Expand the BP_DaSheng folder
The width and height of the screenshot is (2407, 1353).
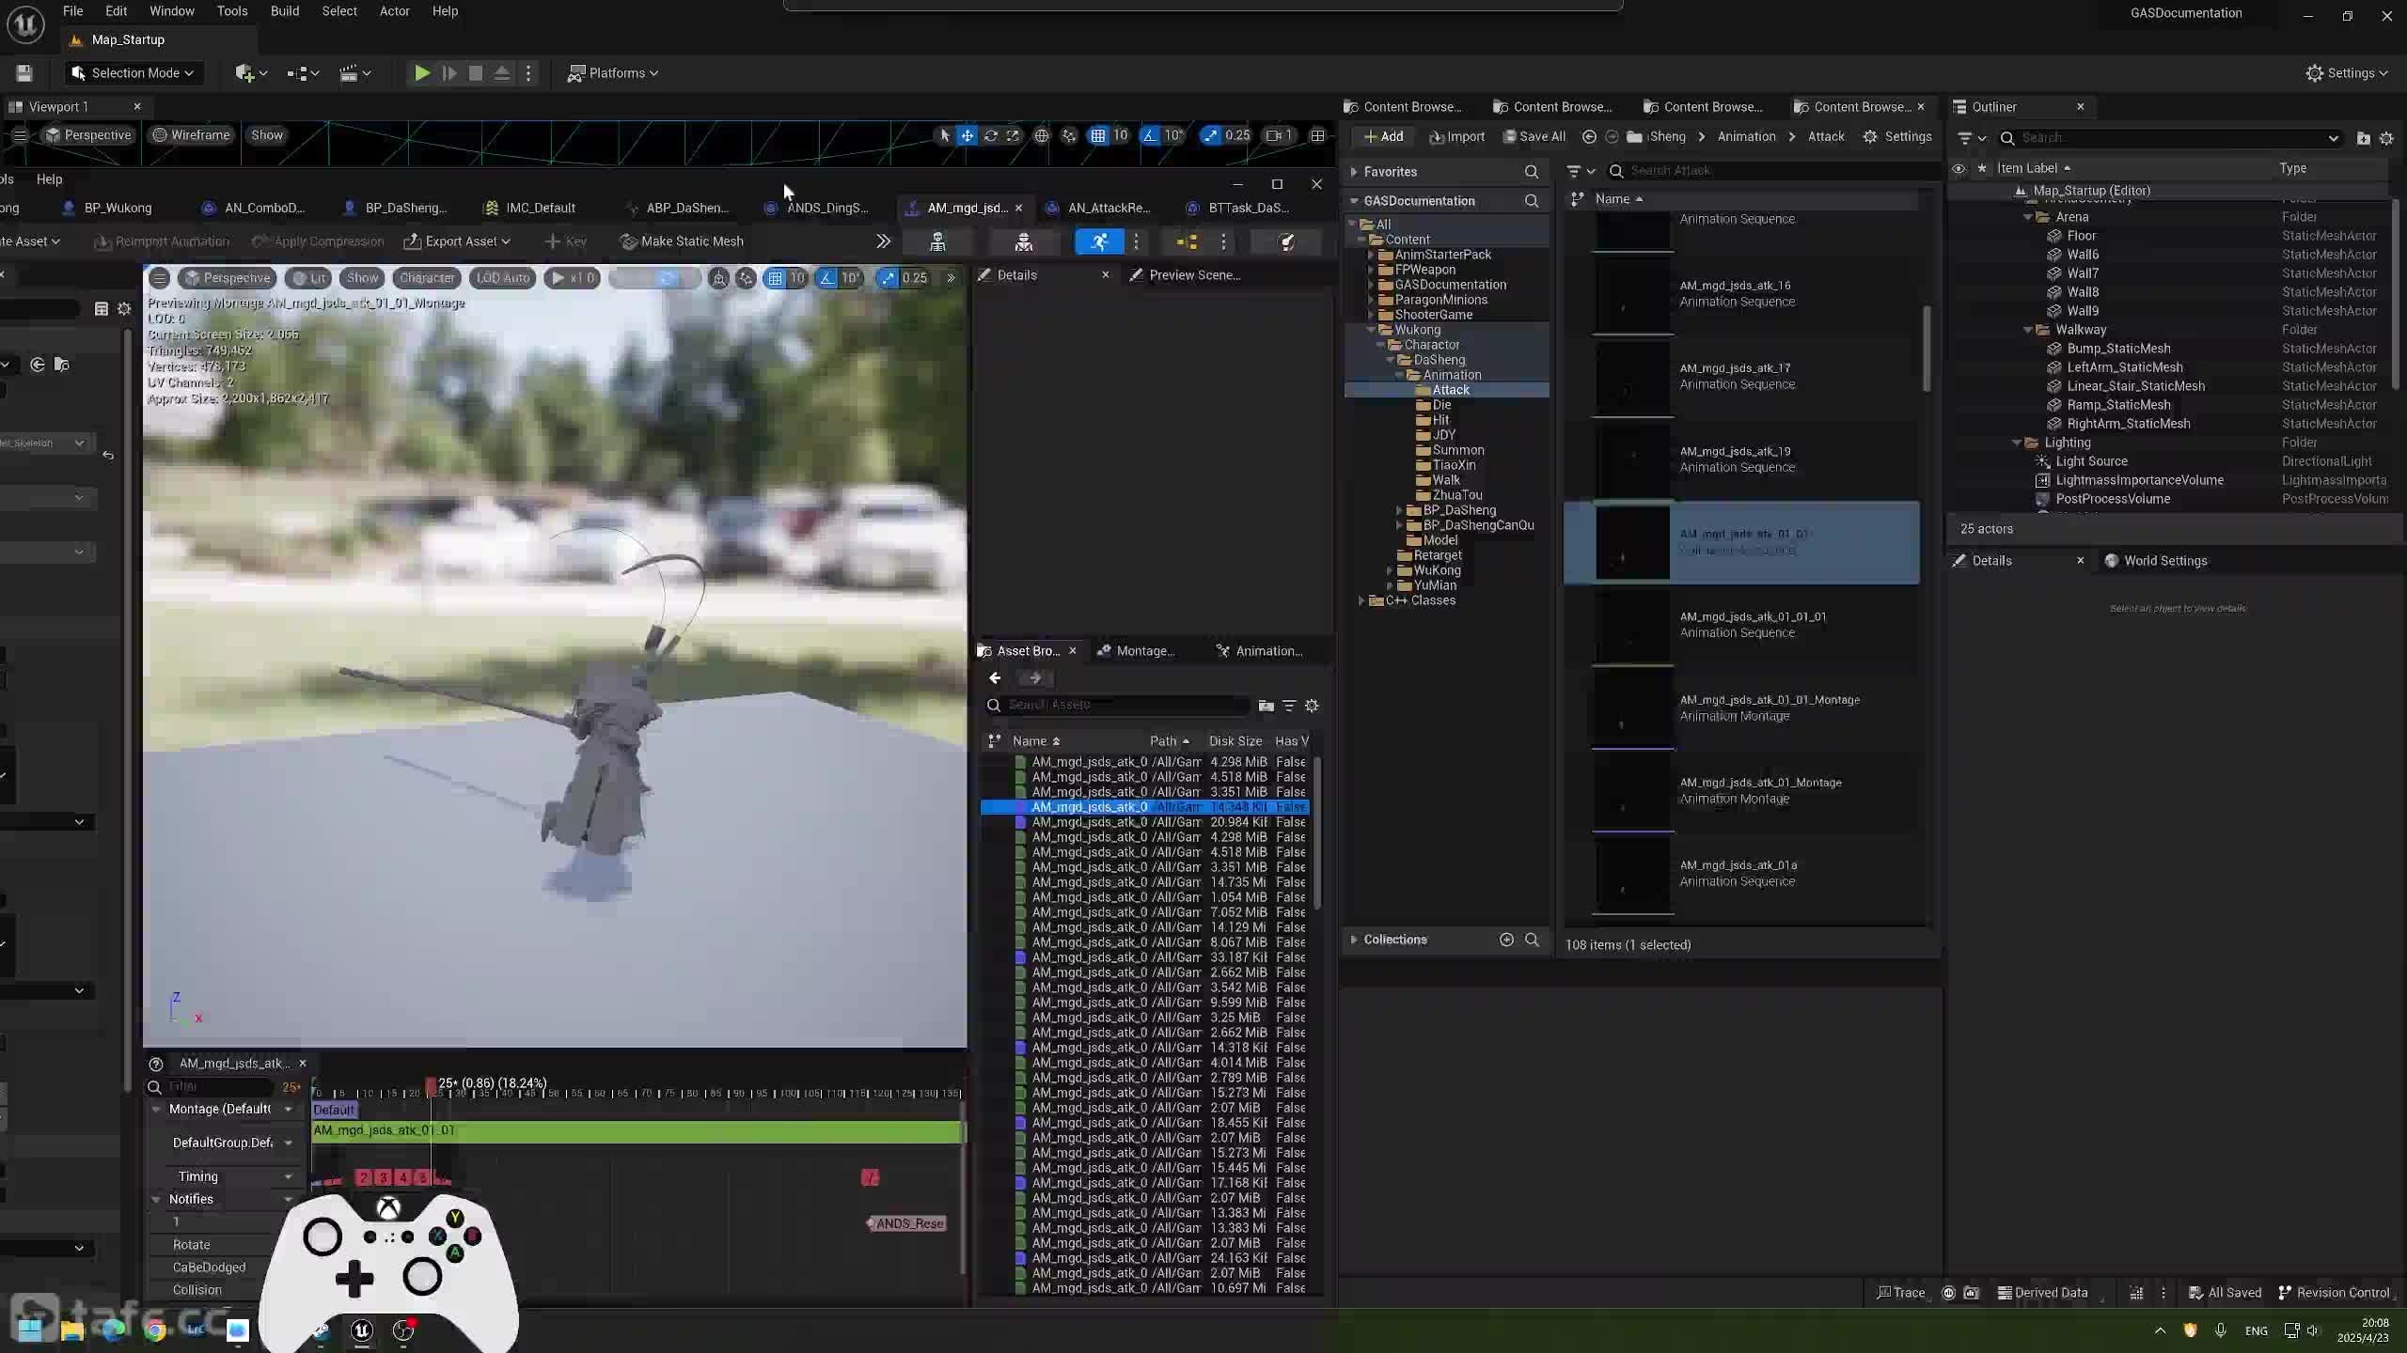pos(1399,510)
